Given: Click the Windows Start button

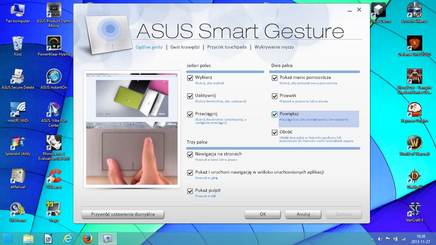Looking at the screenshot, I should tap(9, 239).
